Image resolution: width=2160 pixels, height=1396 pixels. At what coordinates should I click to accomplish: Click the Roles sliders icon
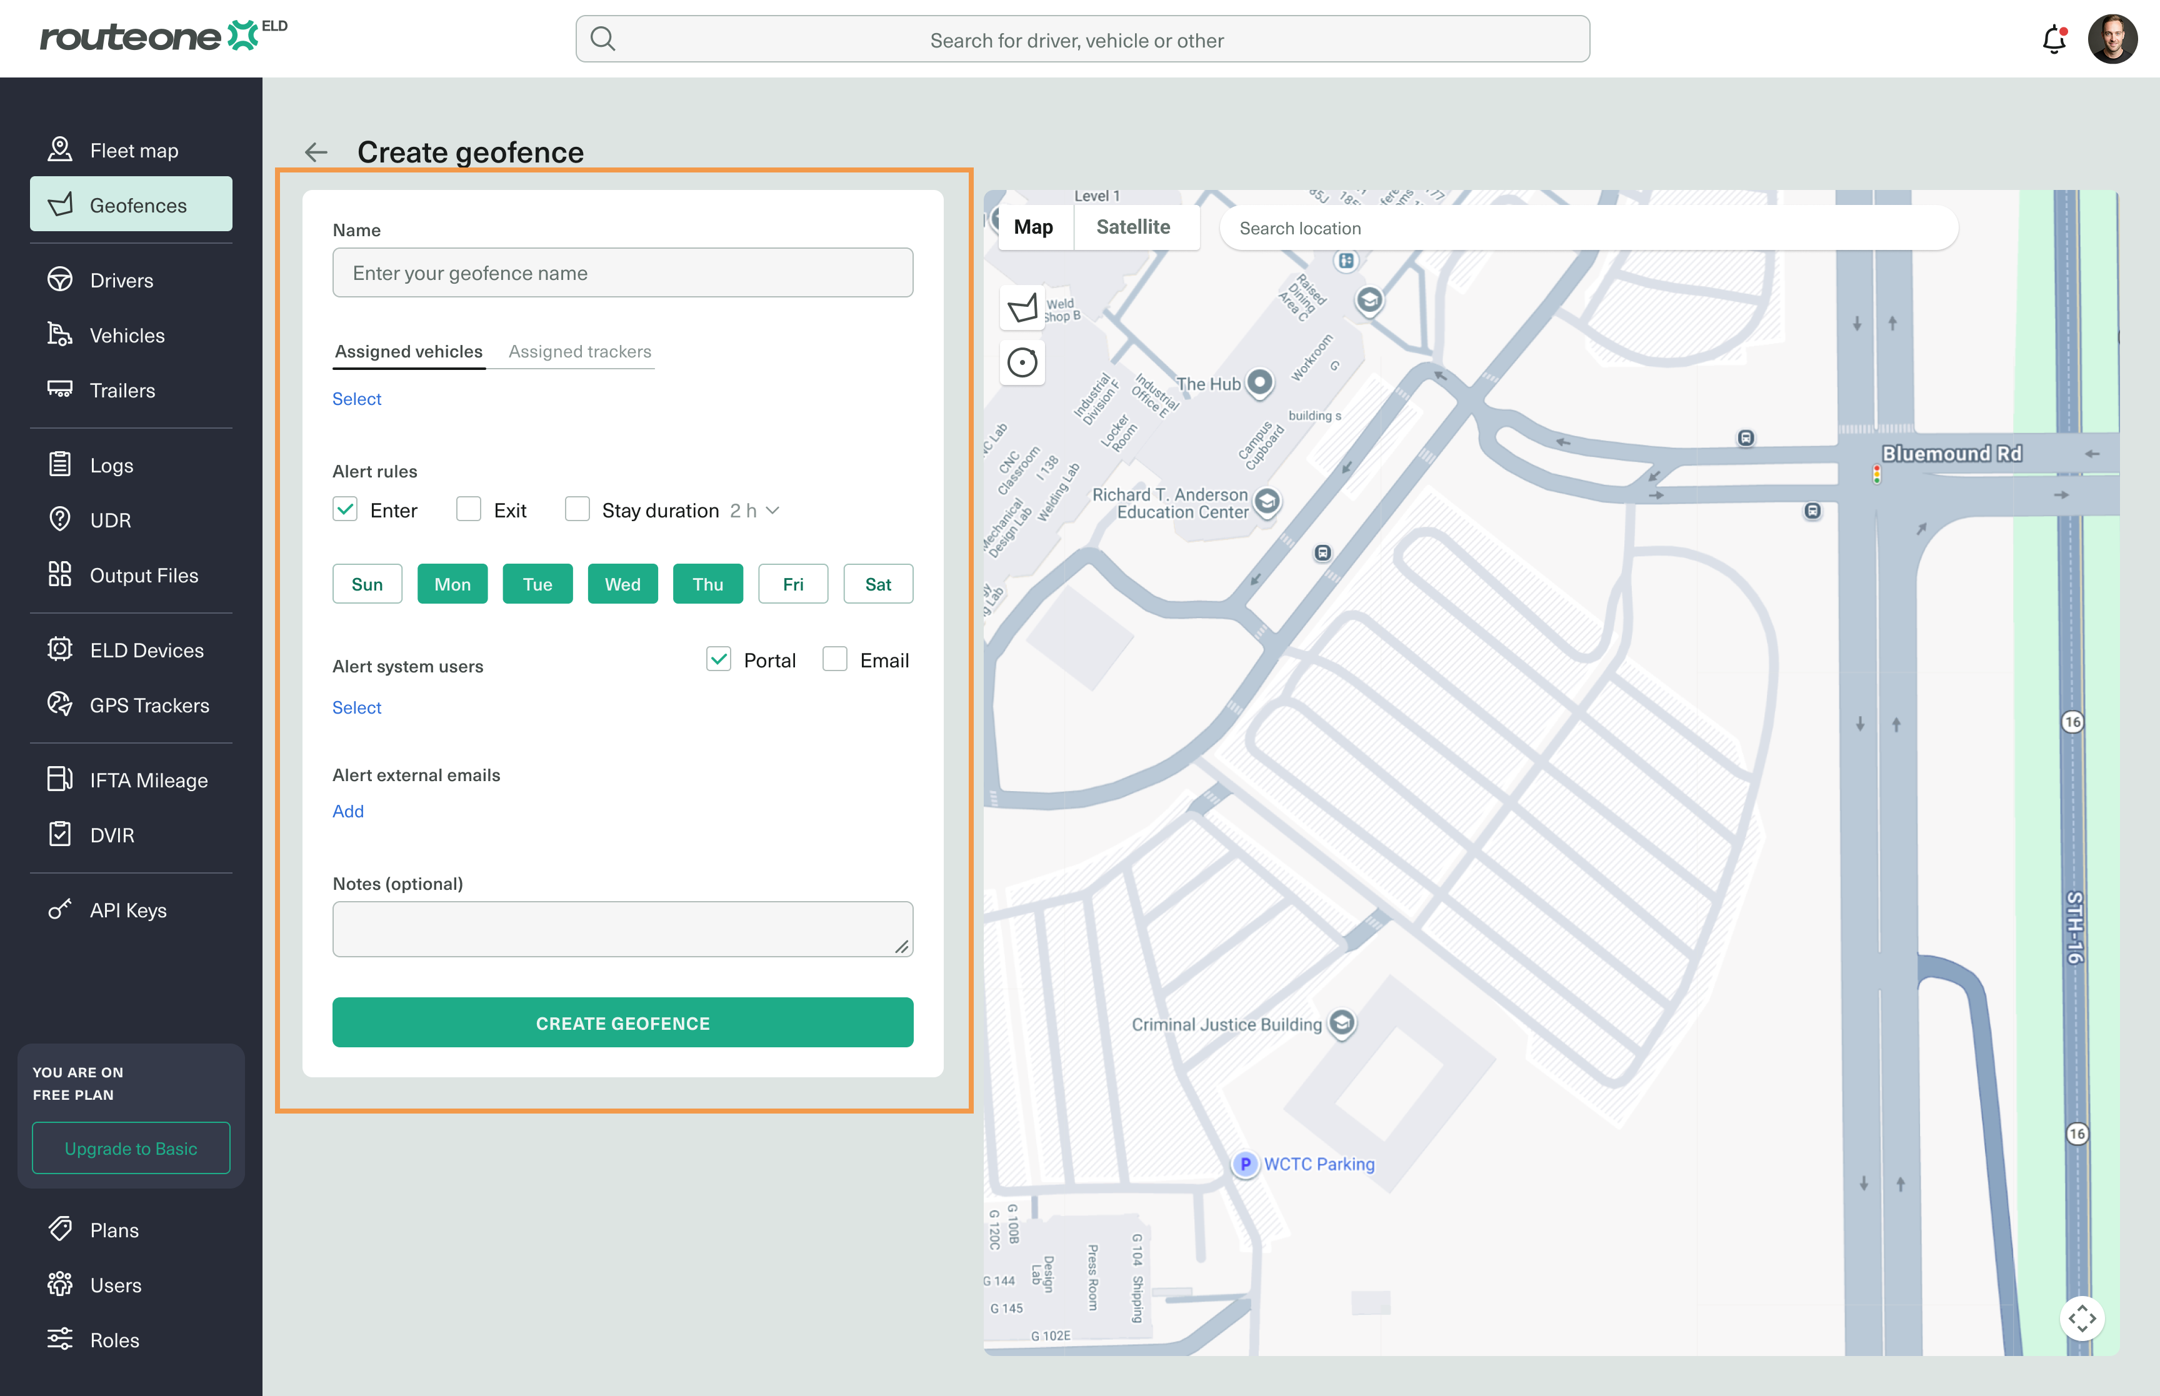pos(60,1339)
